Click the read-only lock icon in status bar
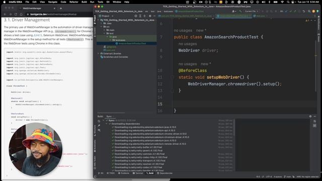This screenshot has height=181, width=322. click(293, 176)
